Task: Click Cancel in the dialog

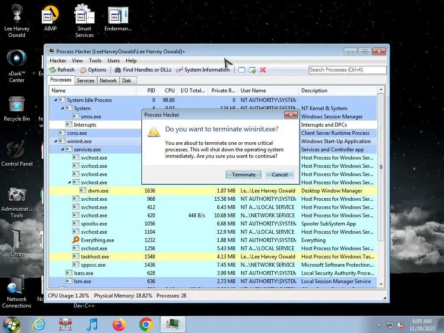Action: (280, 175)
